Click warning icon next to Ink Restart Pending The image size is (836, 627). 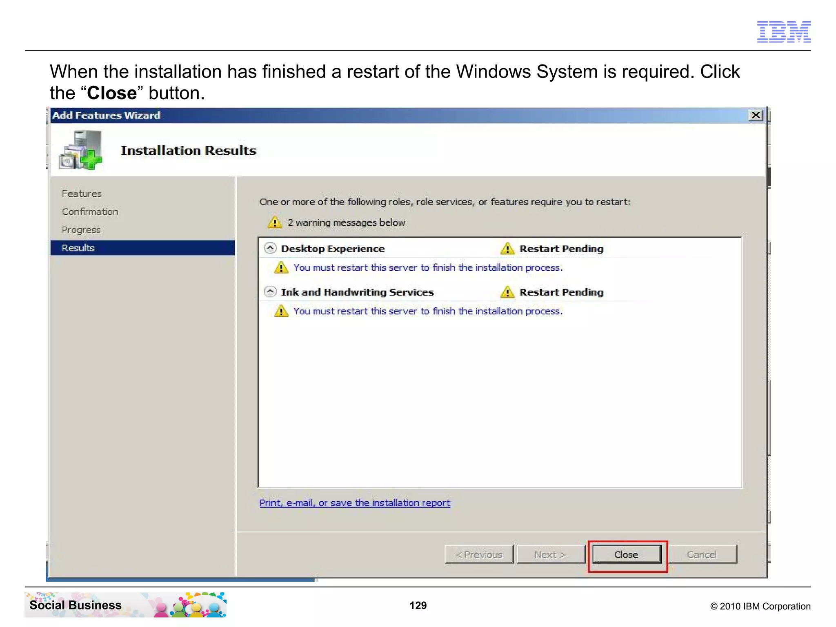click(507, 292)
